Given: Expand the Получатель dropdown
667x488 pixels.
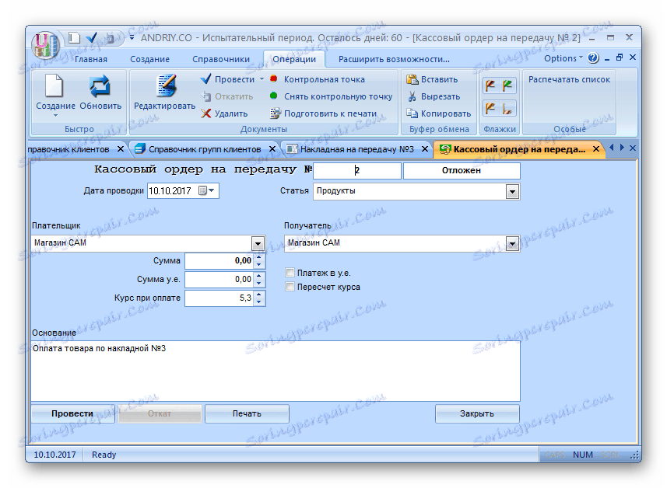Looking at the screenshot, I should [513, 244].
